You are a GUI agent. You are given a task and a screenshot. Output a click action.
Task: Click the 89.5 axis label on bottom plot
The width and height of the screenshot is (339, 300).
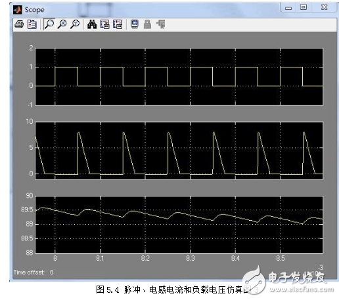27,210
